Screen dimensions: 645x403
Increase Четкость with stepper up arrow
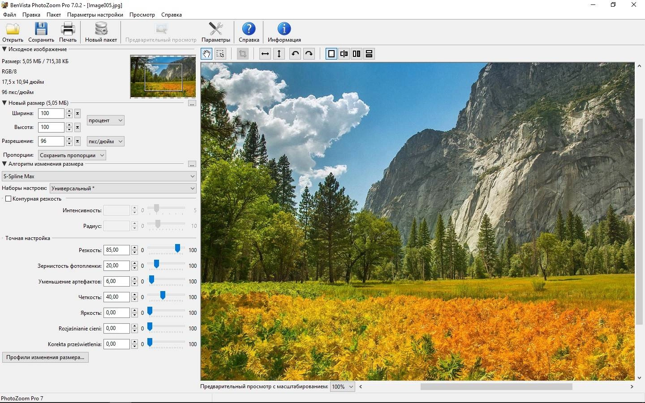pos(134,295)
